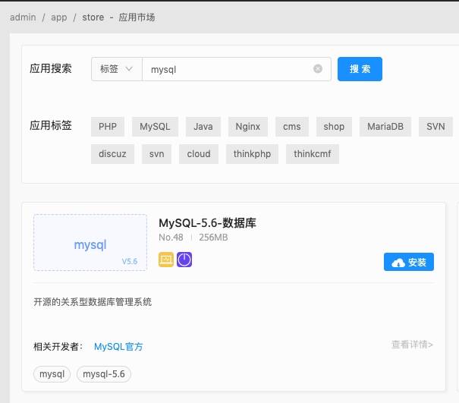This screenshot has width=459, height=403.
Task: Select the MariaDB tag
Action: [x=385, y=127]
